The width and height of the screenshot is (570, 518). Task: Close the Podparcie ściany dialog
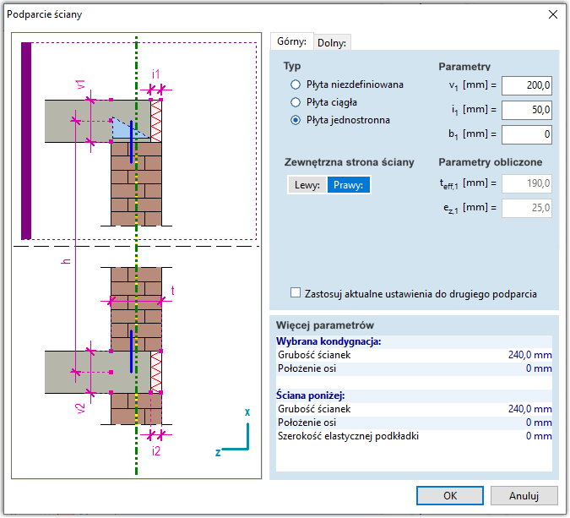(553, 14)
